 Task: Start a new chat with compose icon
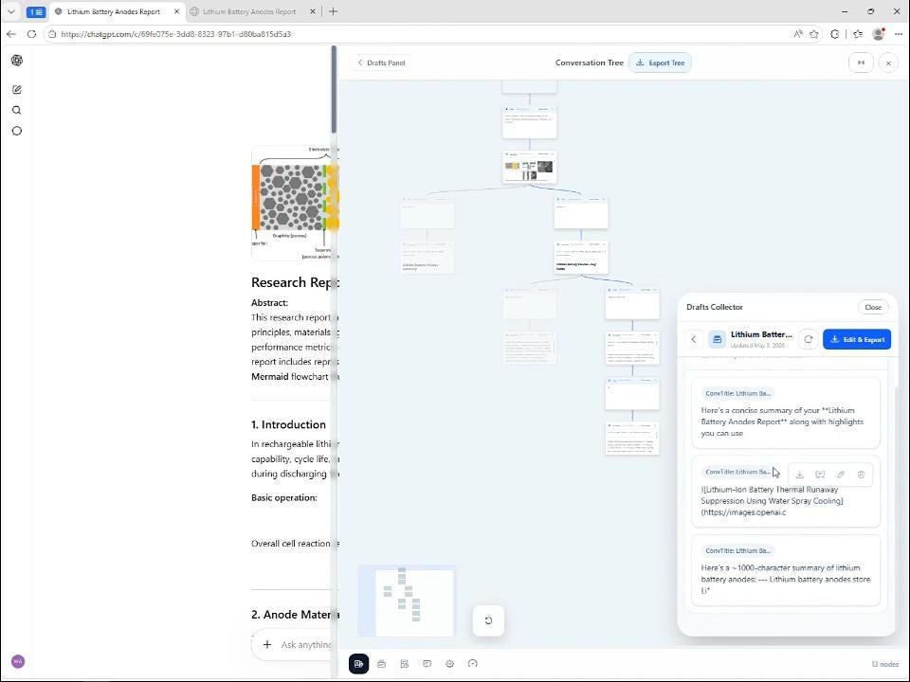(17, 89)
